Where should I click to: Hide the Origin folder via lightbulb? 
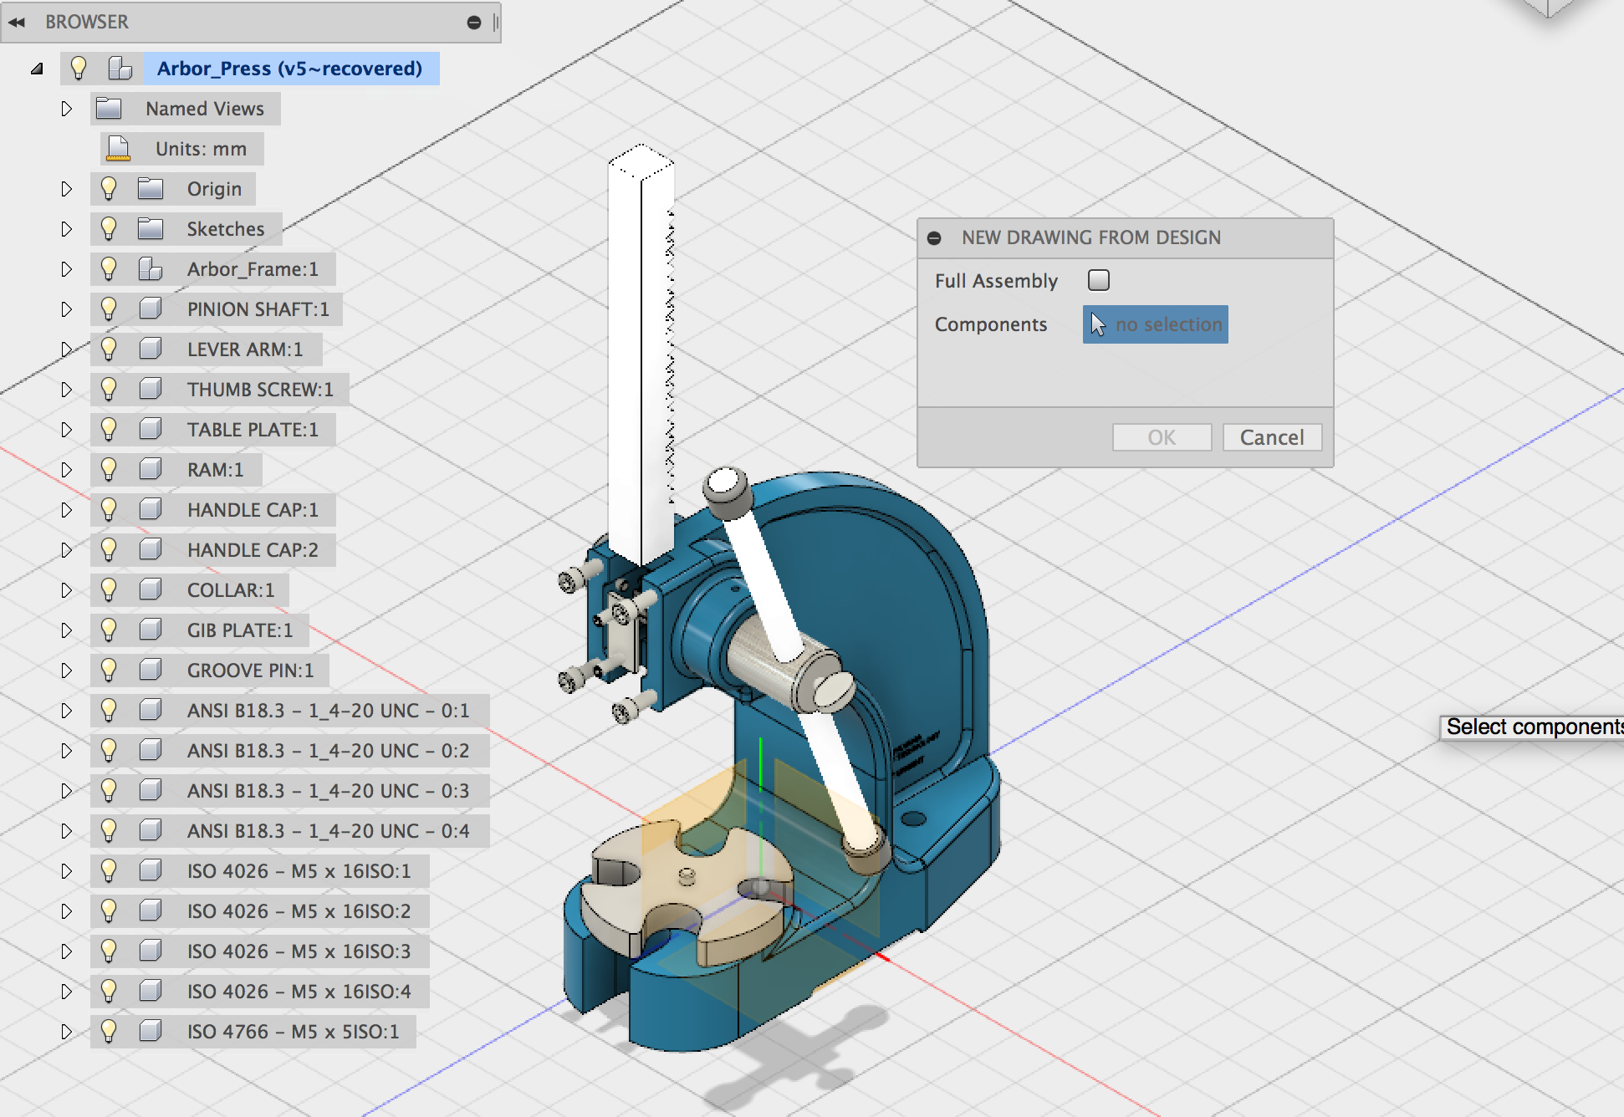pos(109,188)
